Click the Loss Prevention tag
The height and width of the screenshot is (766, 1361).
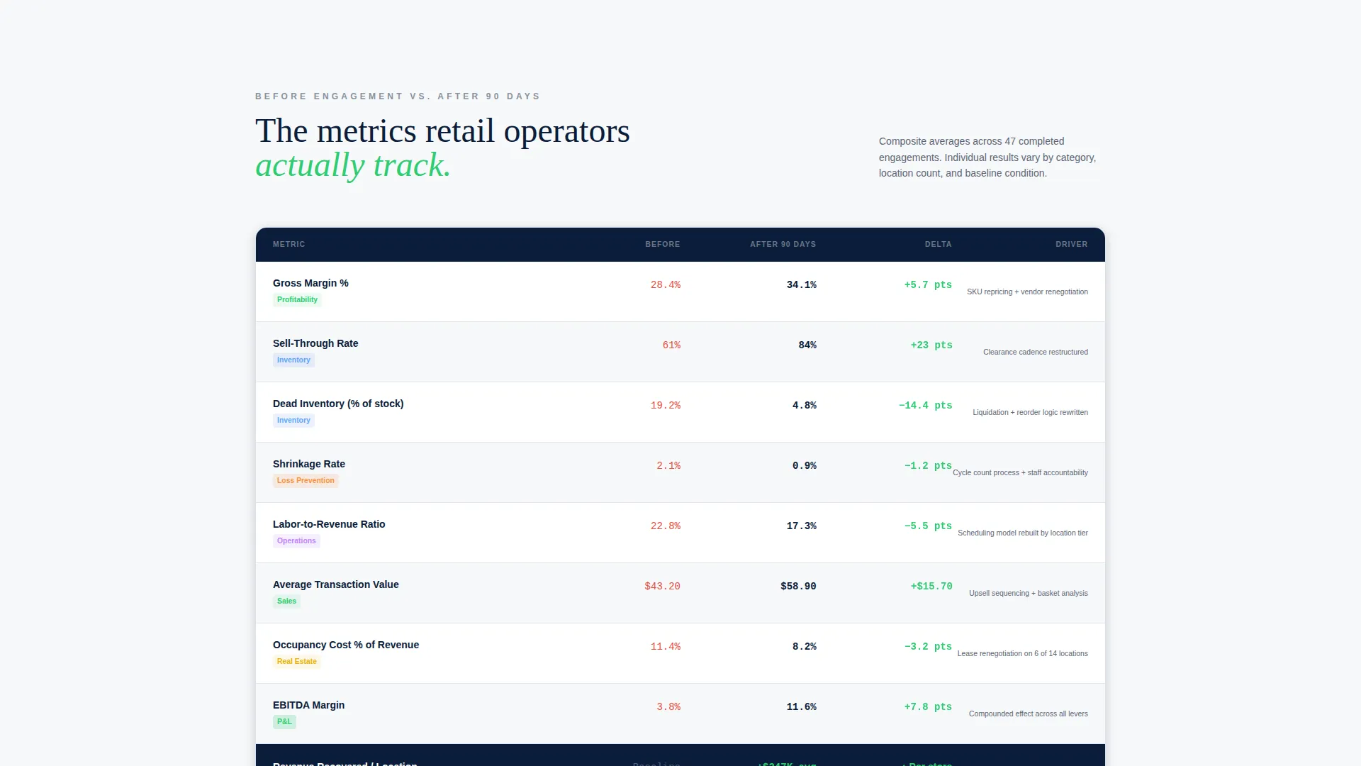coord(306,481)
